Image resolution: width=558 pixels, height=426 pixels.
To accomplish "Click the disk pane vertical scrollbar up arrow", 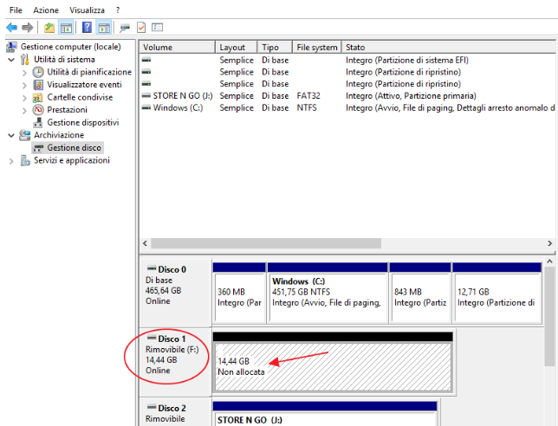I will point(550,261).
